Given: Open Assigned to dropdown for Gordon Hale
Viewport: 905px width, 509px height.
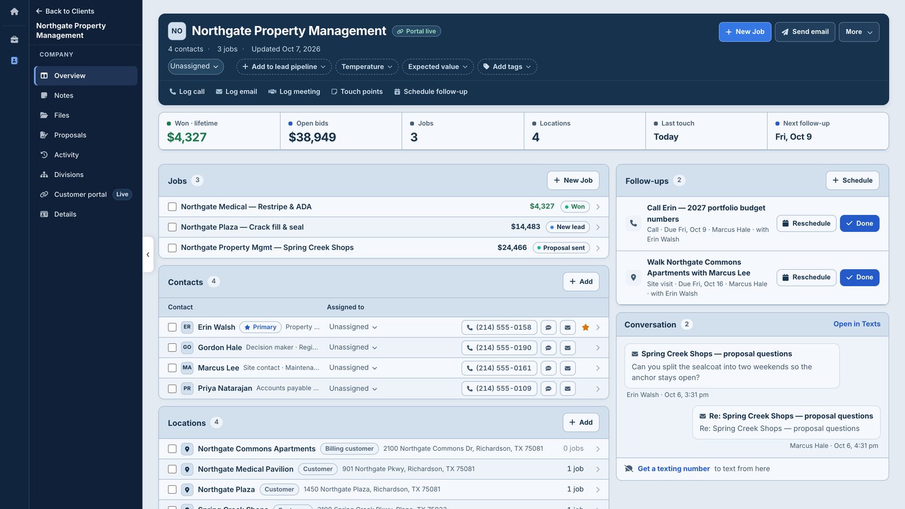Looking at the screenshot, I should 353,348.
